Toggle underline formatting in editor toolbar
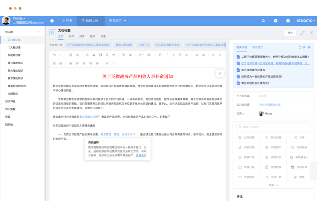The width and height of the screenshot is (317, 201). point(173,55)
